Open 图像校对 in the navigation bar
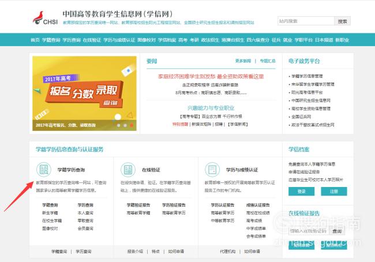 (147, 40)
